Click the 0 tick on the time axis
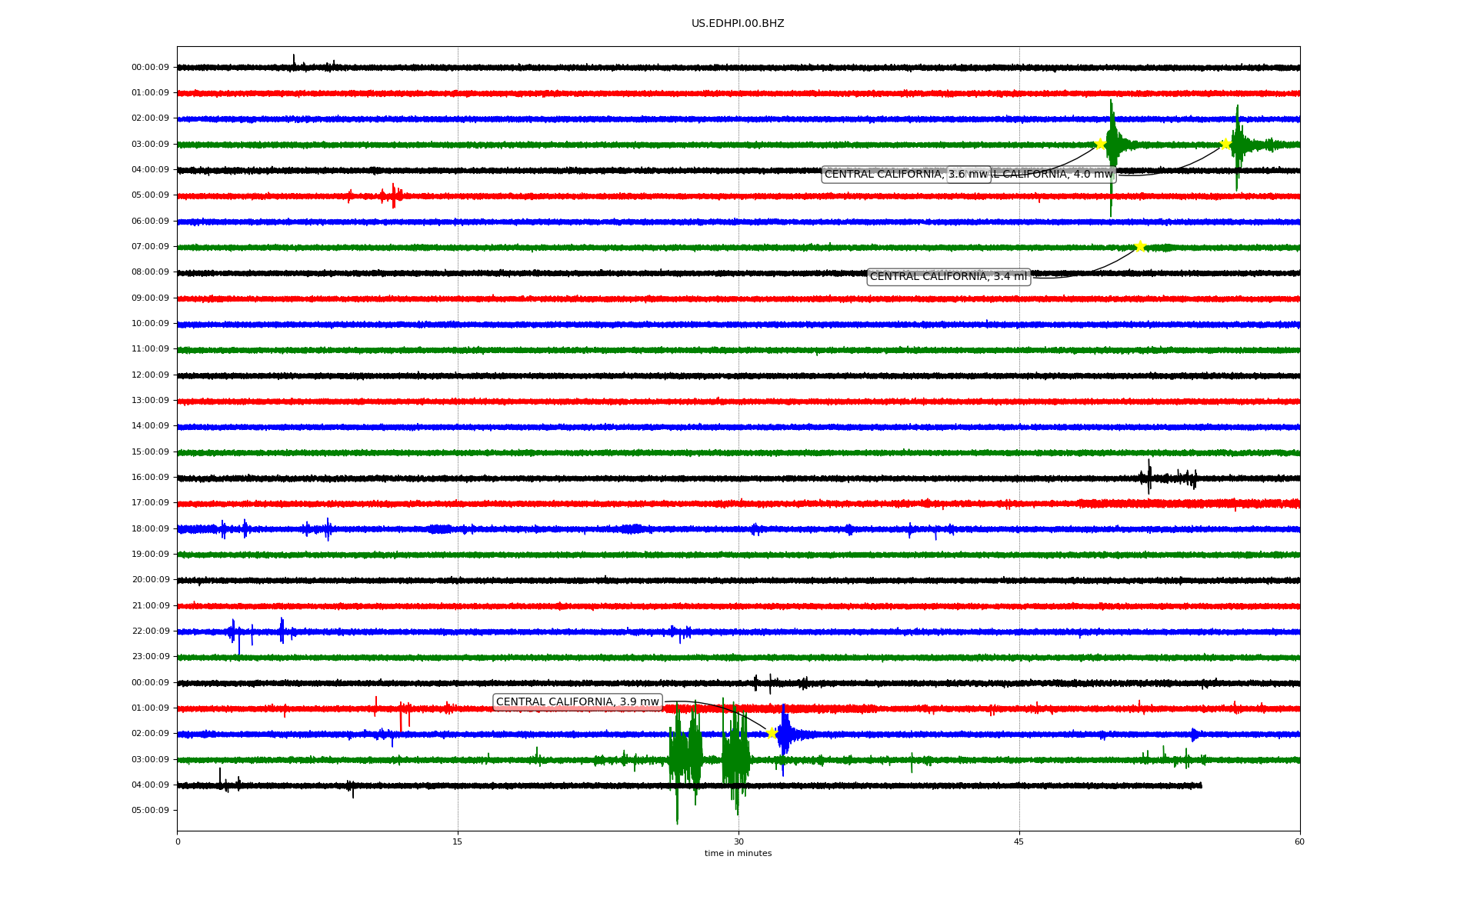 click(178, 841)
